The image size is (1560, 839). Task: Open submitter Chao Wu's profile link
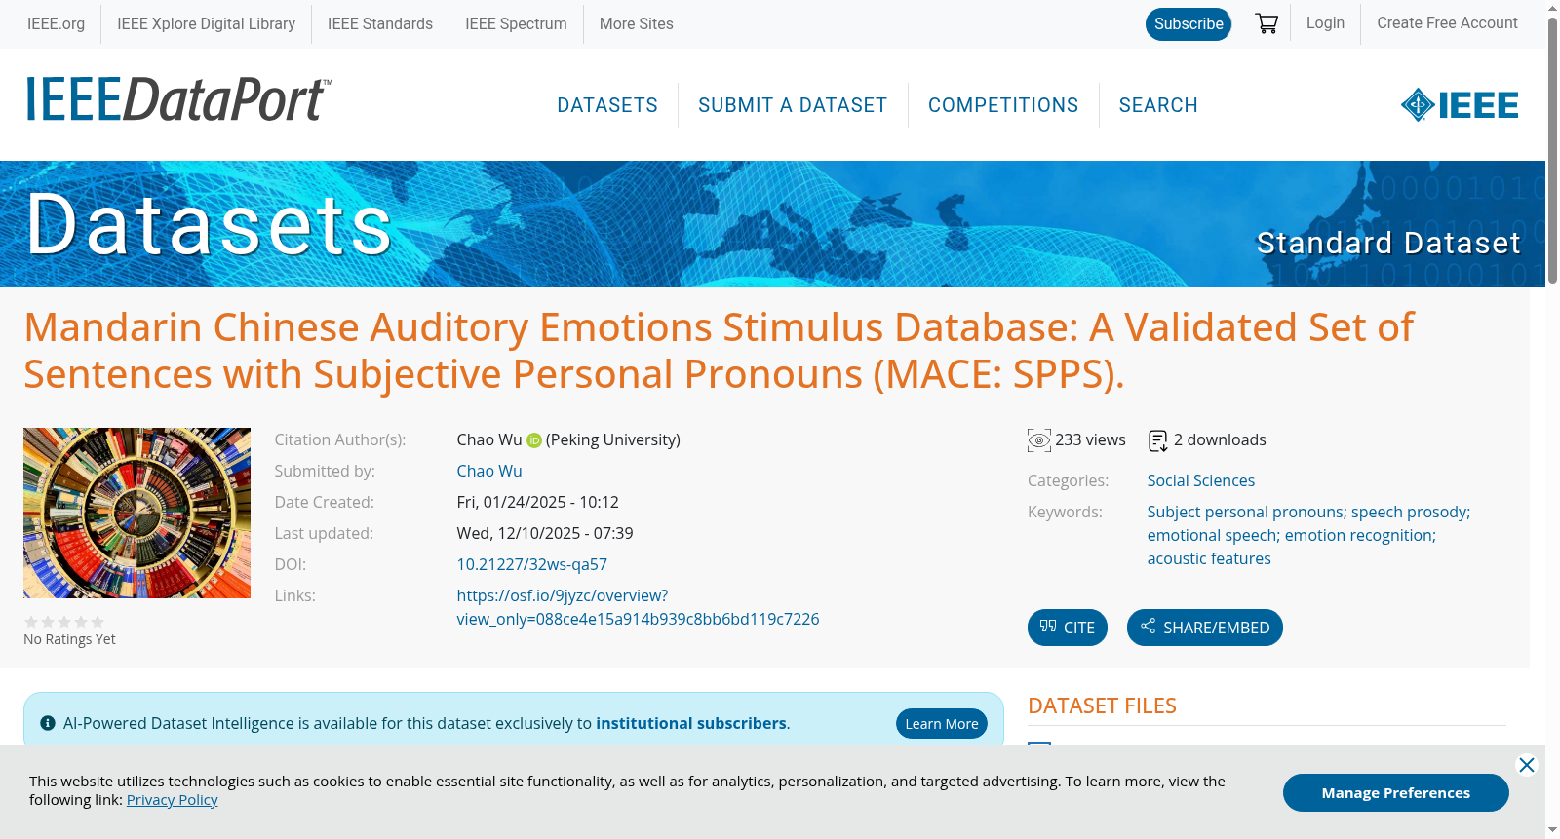pos(489,471)
